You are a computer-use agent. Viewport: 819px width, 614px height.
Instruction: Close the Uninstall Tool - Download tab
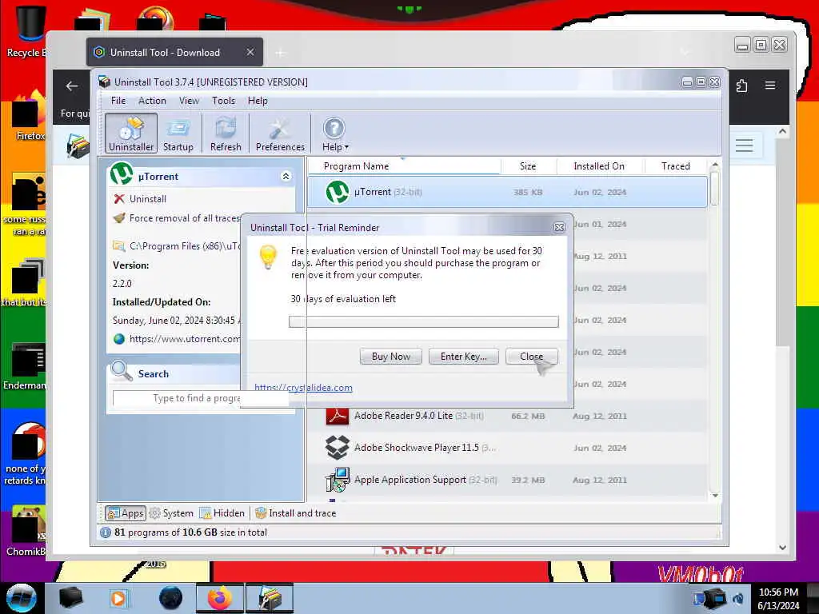coord(250,52)
